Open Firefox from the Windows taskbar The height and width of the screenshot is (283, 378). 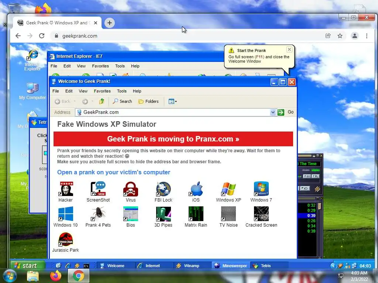pos(56,276)
